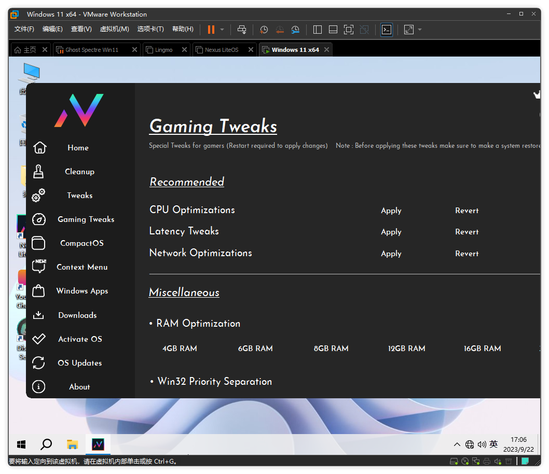Screen dimensions: 549x474
Task: Take a VMware snapshot with clock icon
Action: [264, 30]
